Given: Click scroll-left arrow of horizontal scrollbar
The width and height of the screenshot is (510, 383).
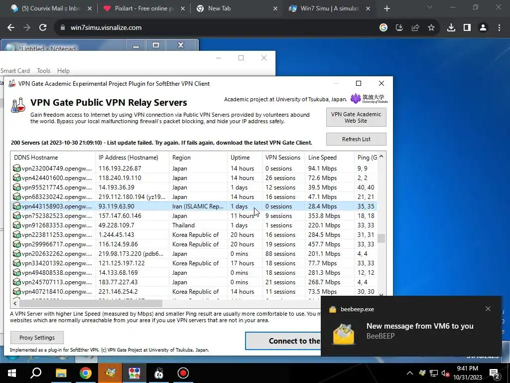Looking at the screenshot, I should (15, 304).
